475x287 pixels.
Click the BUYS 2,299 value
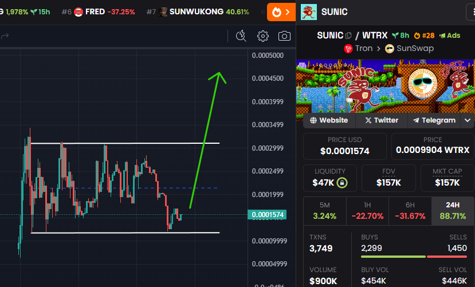[371, 248]
